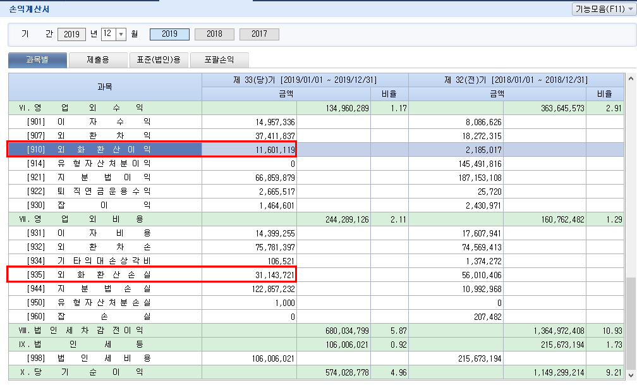This screenshot has width=637, height=385.
Task: Open the 기능모음(F11) dropdown menu
Action: [603, 9]
